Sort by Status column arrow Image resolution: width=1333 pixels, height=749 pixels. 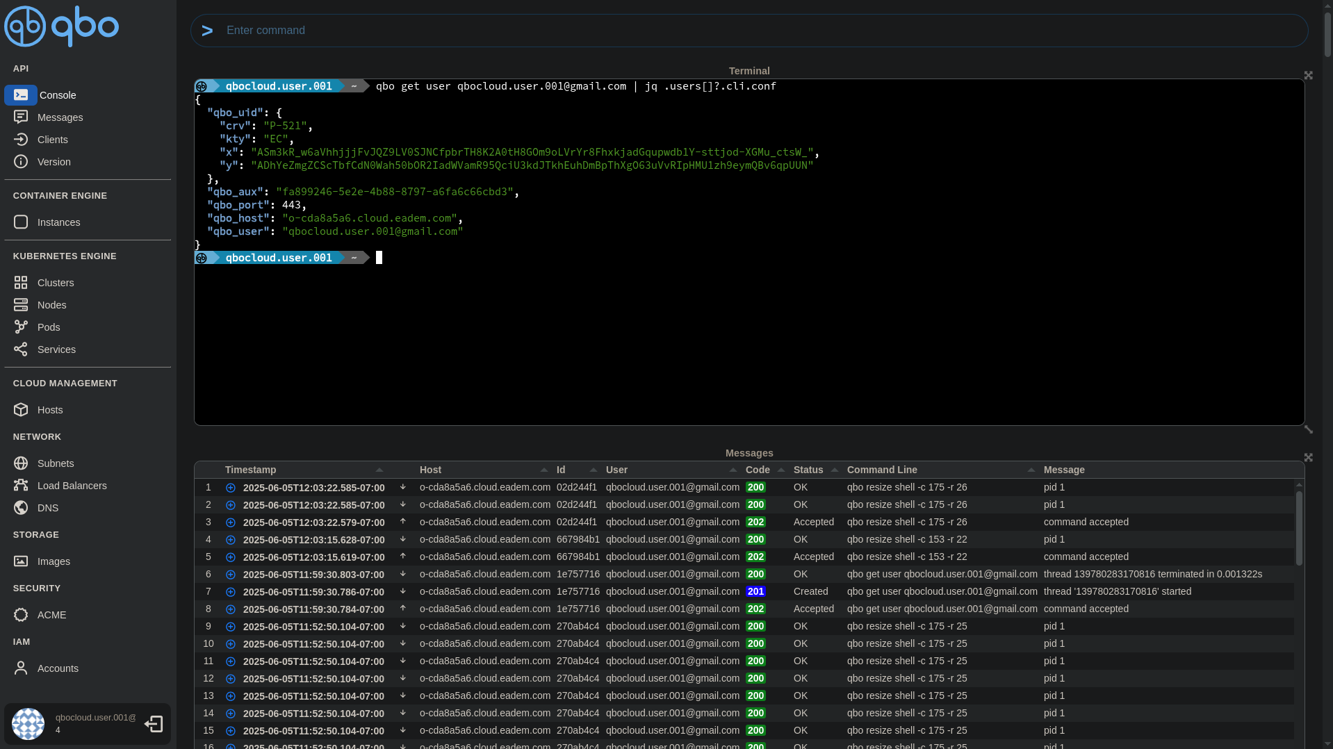click(x=835, y=470)
